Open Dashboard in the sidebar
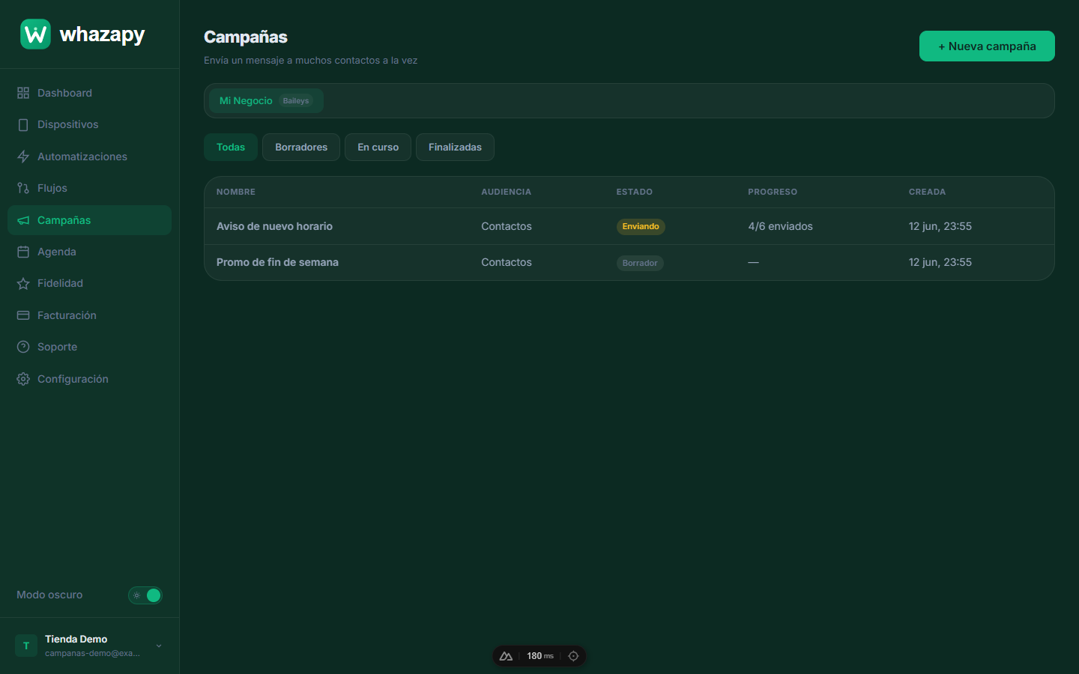The height and width of the screenshot is (674, 1079). pyautogui.click(x=89, y=93)
